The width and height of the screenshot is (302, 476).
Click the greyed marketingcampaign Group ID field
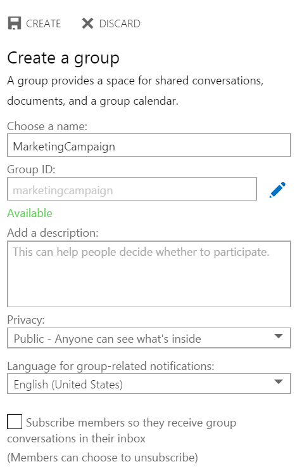(132, 189)
